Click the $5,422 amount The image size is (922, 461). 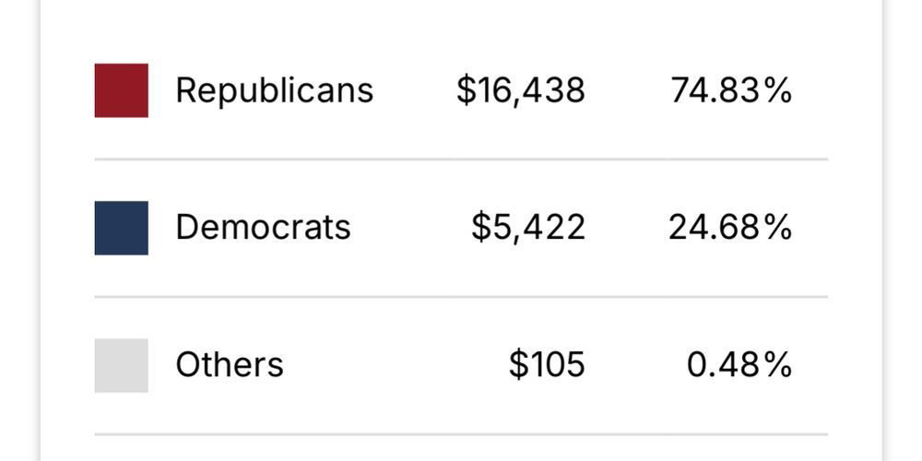(x=528, y=228)
